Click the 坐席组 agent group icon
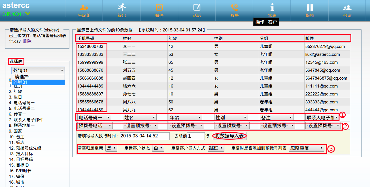This screenshot has width=370, height=187. point(84,7)
